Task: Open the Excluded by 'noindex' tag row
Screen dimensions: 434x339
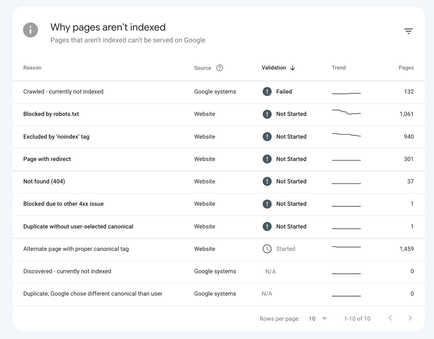Action: click(219, 137)
